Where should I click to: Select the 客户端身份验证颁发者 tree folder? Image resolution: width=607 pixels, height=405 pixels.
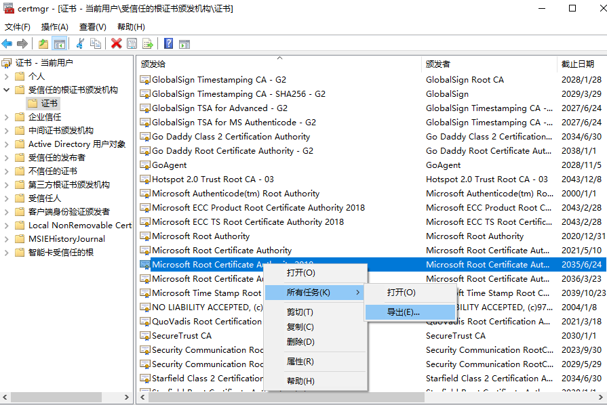[x=69, y=212]
